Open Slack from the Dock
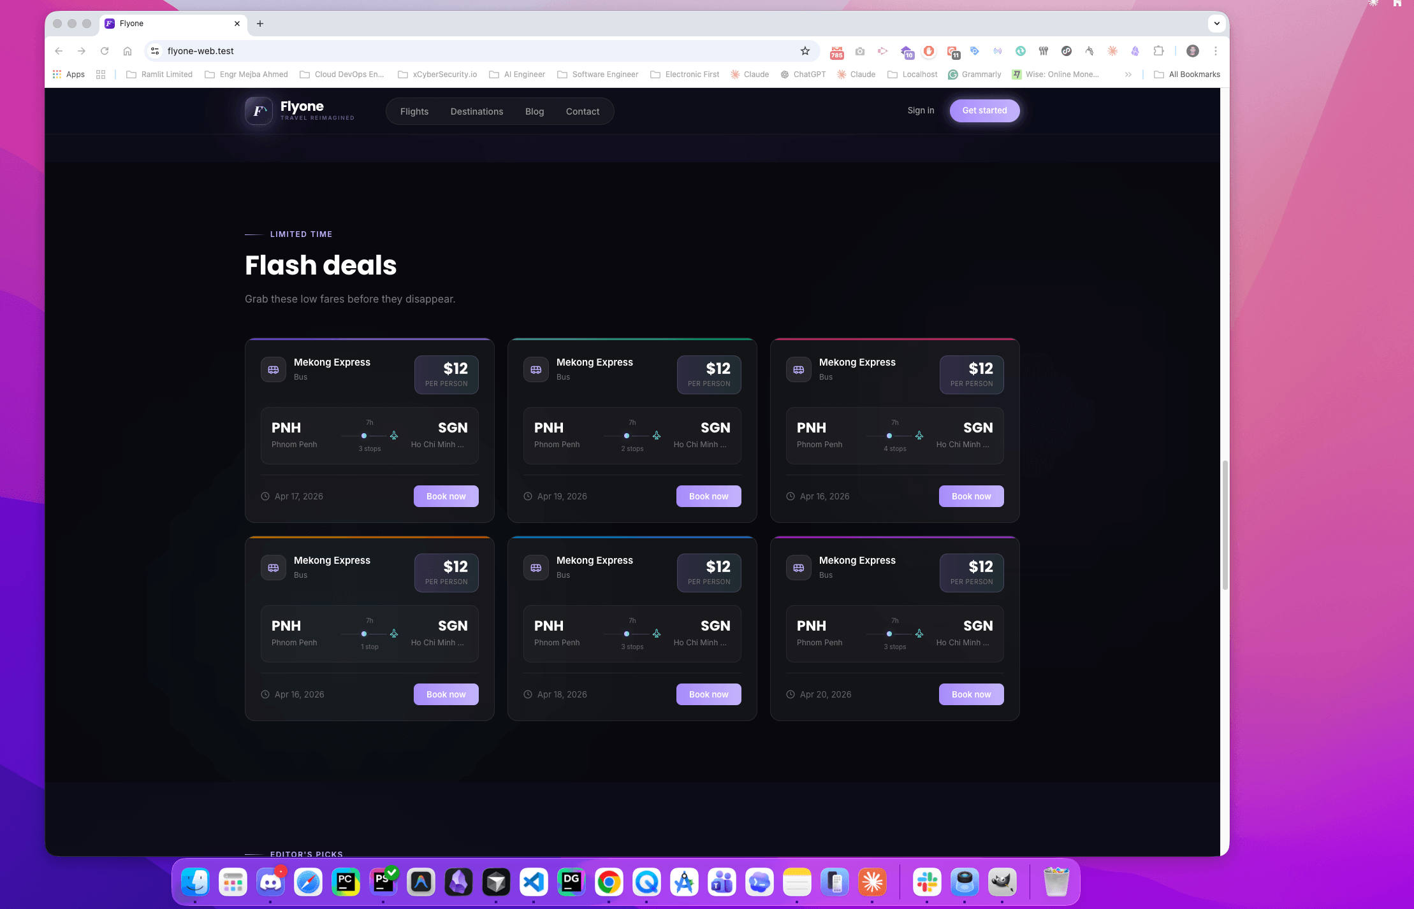This screenshot has width=1414, height=909. (927, 882)
